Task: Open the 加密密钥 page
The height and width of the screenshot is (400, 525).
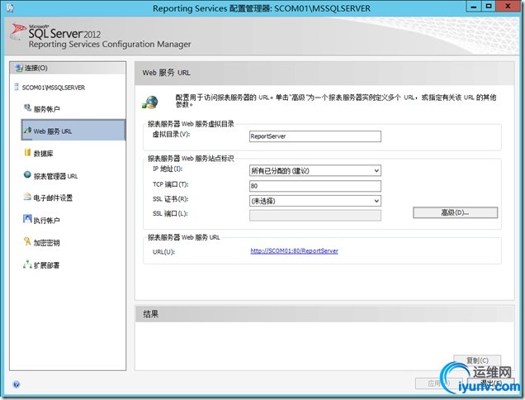Action: point(46,243)
